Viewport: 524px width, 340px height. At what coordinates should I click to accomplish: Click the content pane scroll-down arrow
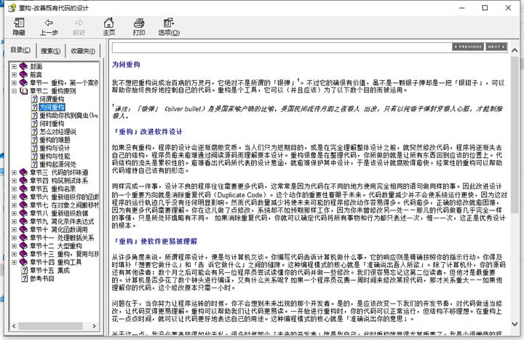[x=515, y=323]
